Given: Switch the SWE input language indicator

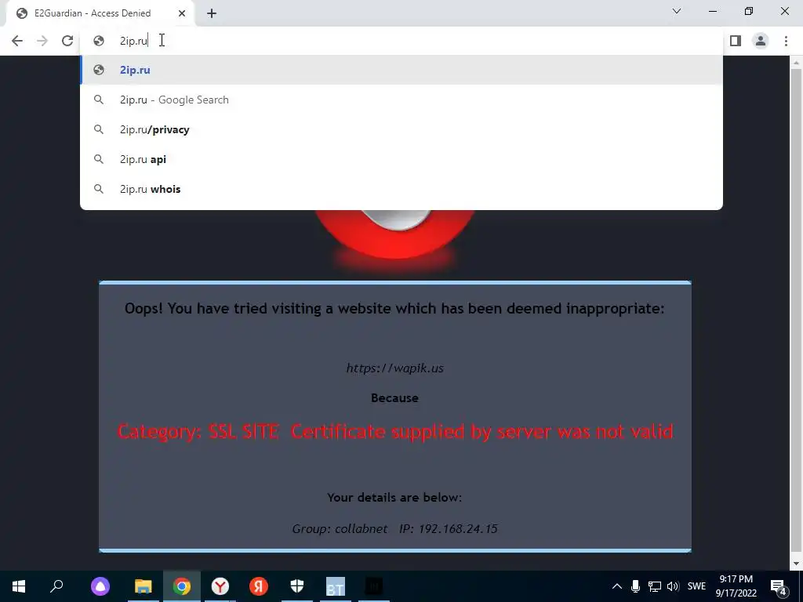Looking at the screenshot, I should 696,586.
